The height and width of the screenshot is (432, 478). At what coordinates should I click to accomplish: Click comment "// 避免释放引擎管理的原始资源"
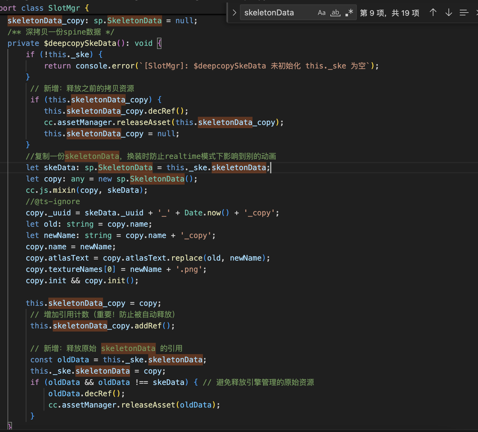point(258,382)
